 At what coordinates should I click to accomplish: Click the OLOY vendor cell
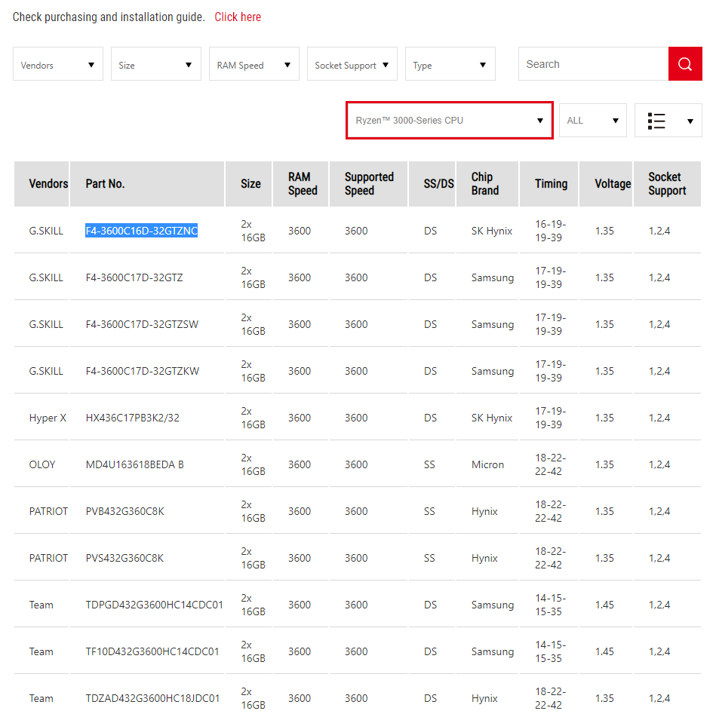pos(42,464)
